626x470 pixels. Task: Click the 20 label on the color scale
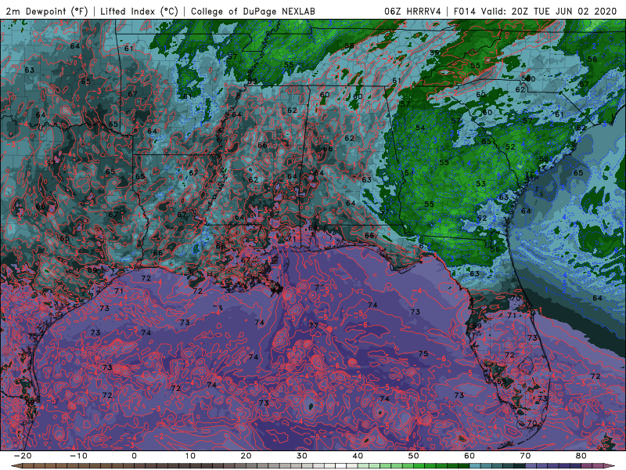click(246, 456)
